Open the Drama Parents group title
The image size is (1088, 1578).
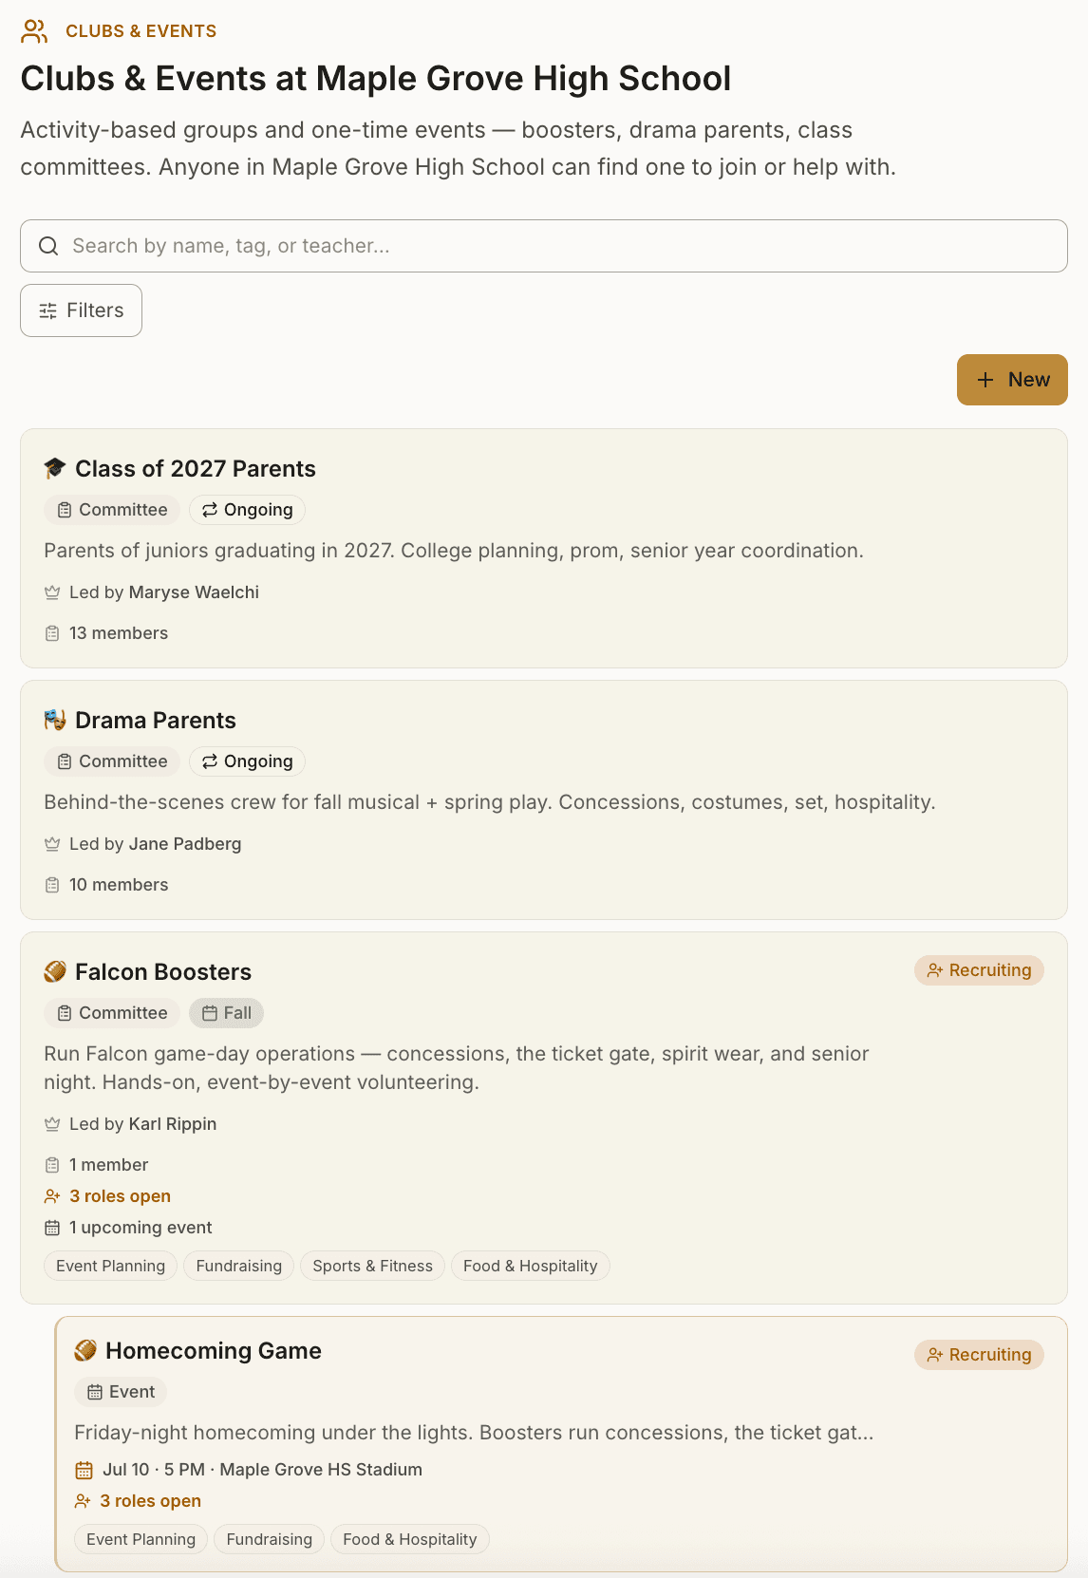(156, 720)
